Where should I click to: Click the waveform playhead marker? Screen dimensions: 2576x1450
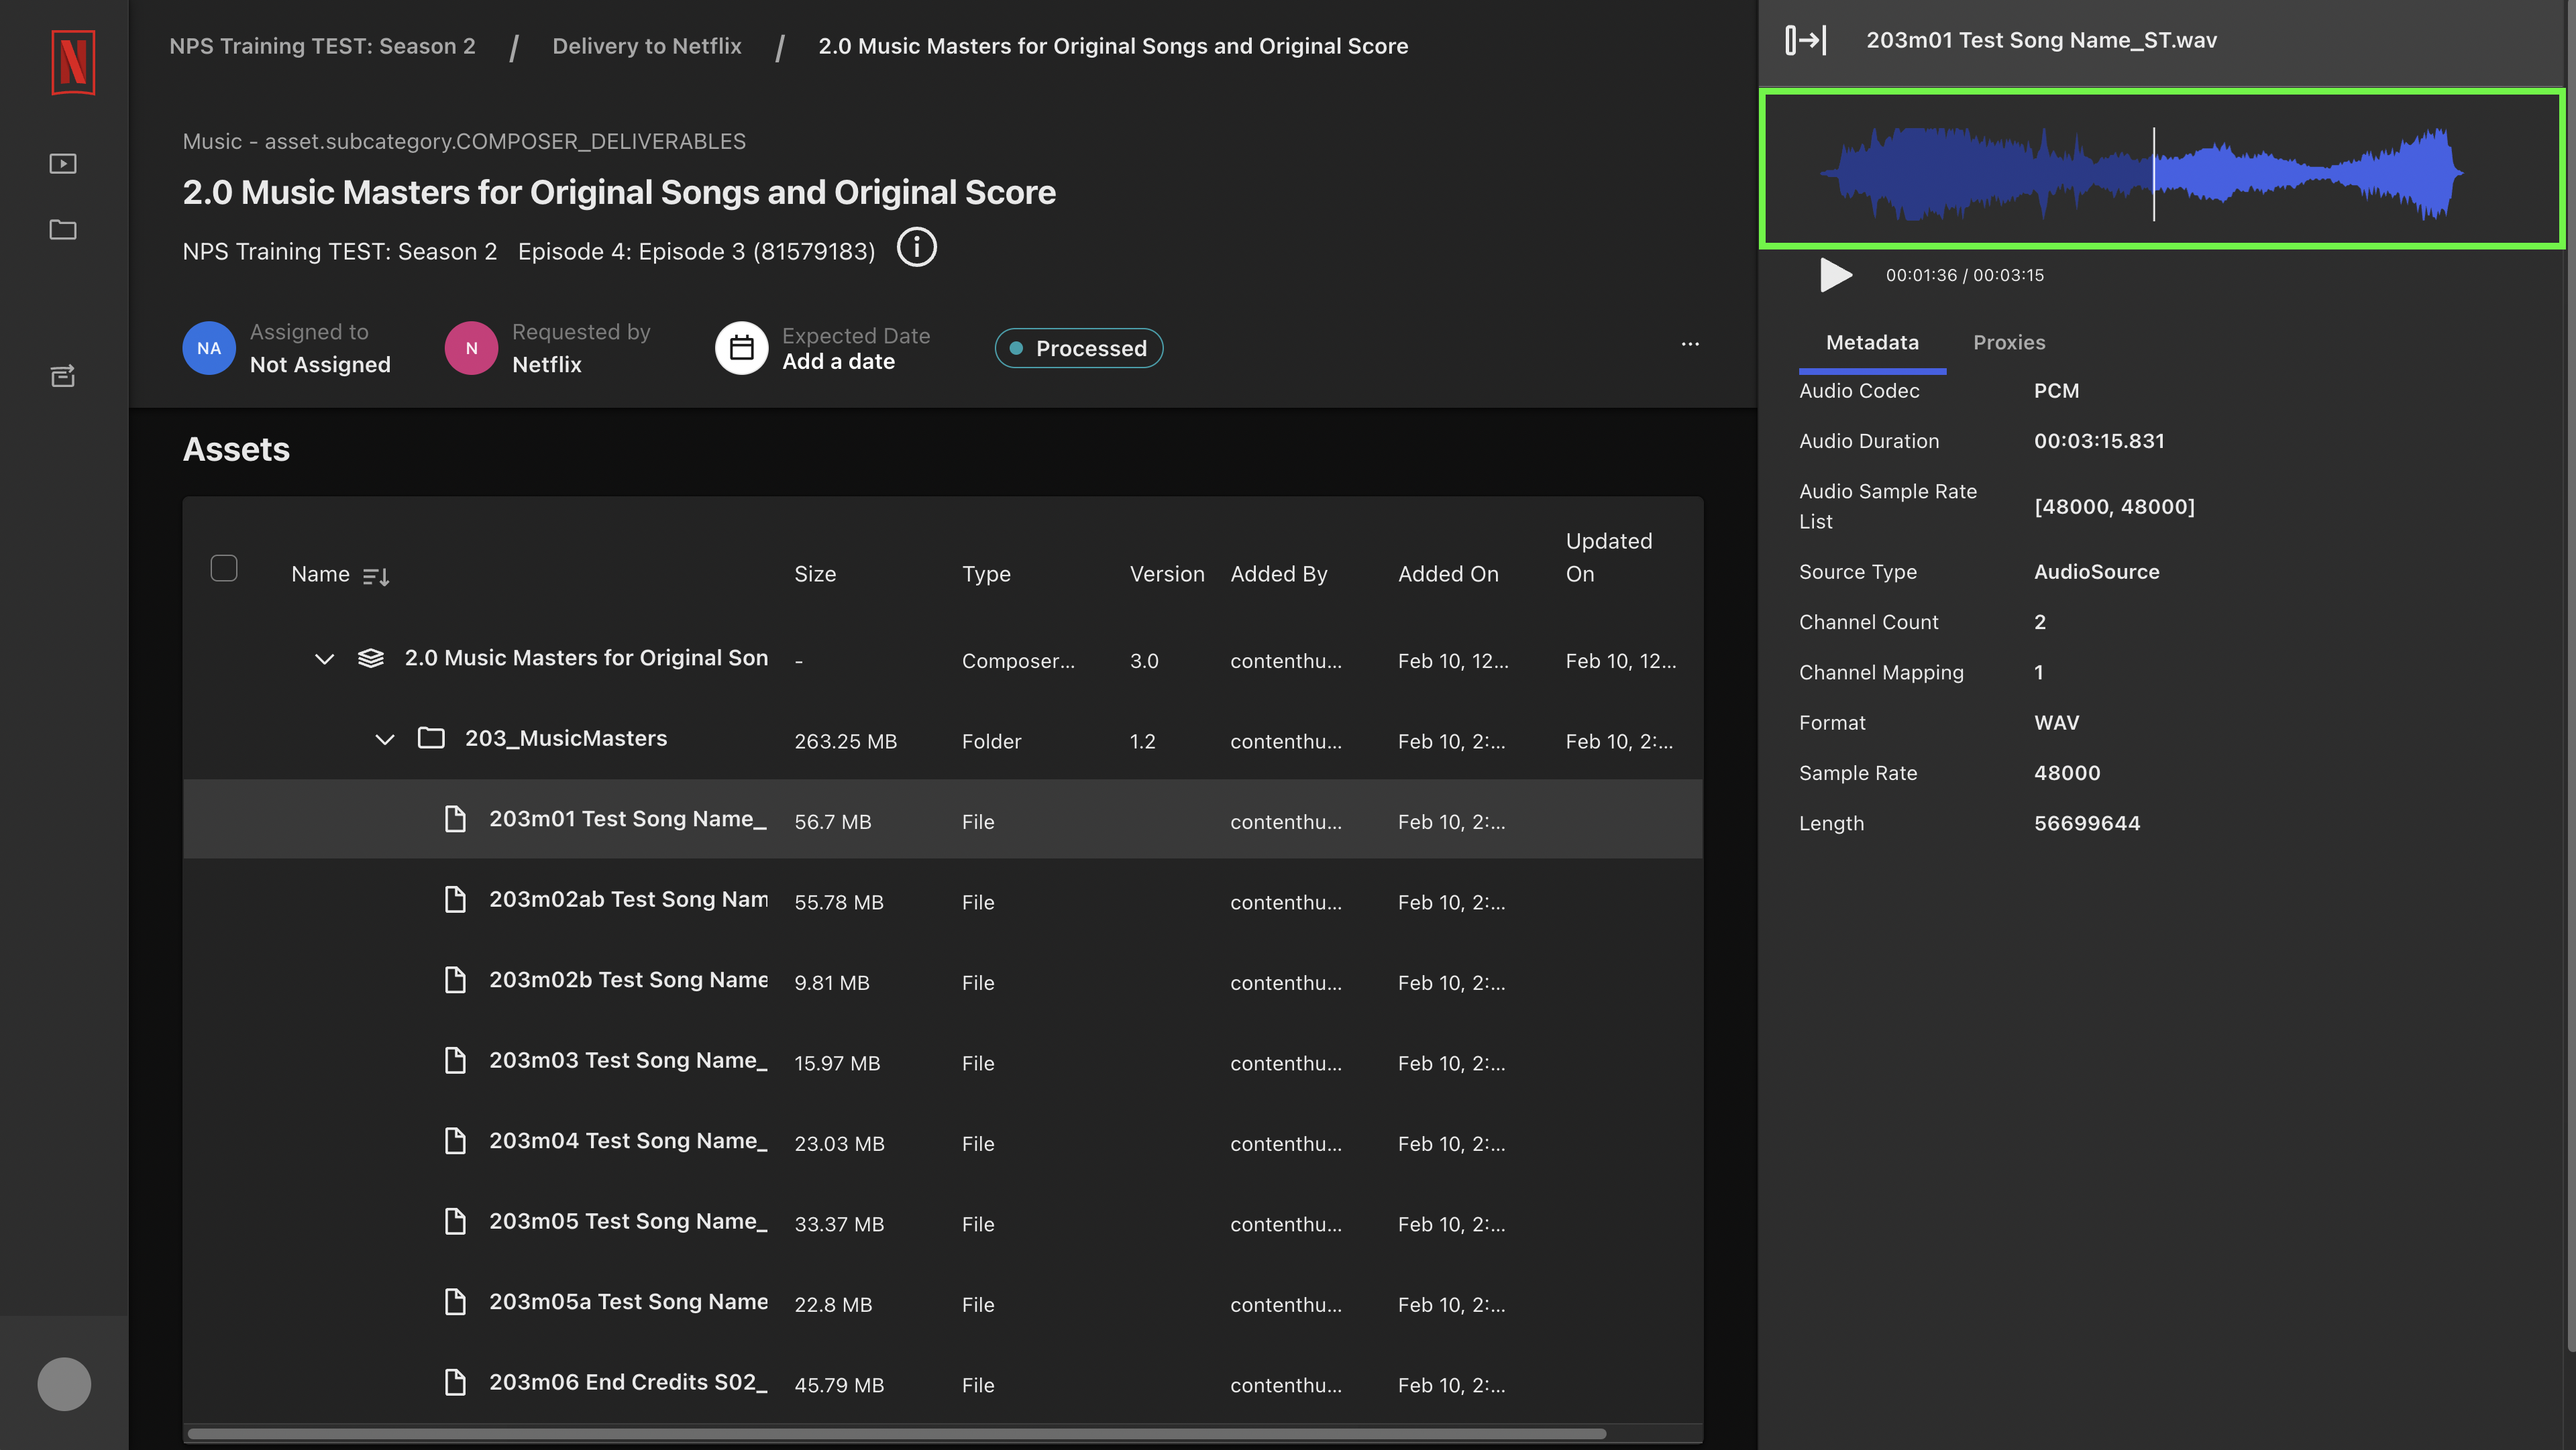[2154, 173]
